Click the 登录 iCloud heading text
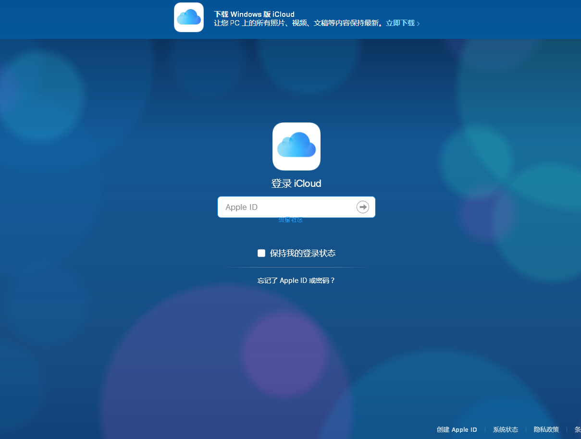The width and height of the screenshot is (581, 439). (297, 183)
